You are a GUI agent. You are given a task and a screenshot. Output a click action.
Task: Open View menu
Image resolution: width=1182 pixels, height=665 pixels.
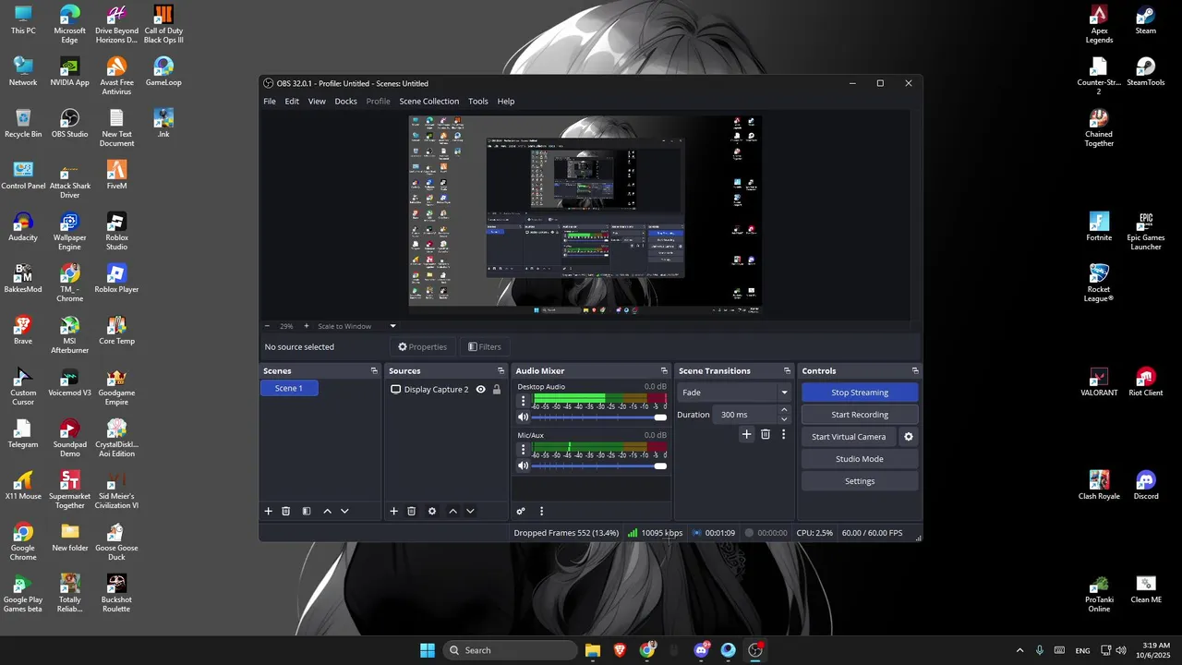[317, 102]
